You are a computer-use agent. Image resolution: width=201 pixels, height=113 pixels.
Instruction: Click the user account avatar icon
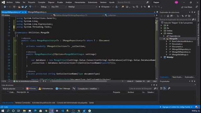[176, 2]
